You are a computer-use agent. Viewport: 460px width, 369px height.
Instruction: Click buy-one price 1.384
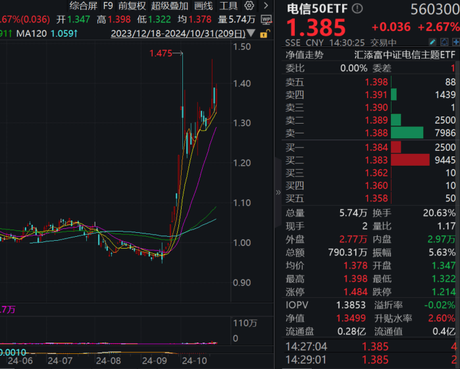pyautogui.click(x=376, y=147)
